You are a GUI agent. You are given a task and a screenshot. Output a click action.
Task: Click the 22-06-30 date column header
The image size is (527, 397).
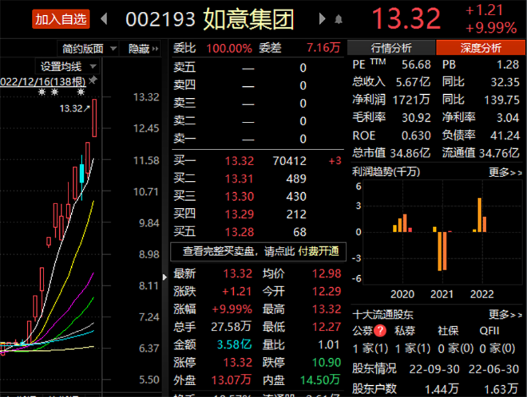[x=493, y=369]
